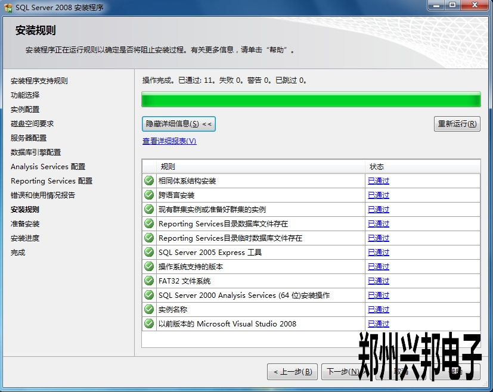Screen dimensions: 493x392
Task: Click the check icon for Reporting Services目录临时数据库文件存在
Action: (x=149, y=238)
